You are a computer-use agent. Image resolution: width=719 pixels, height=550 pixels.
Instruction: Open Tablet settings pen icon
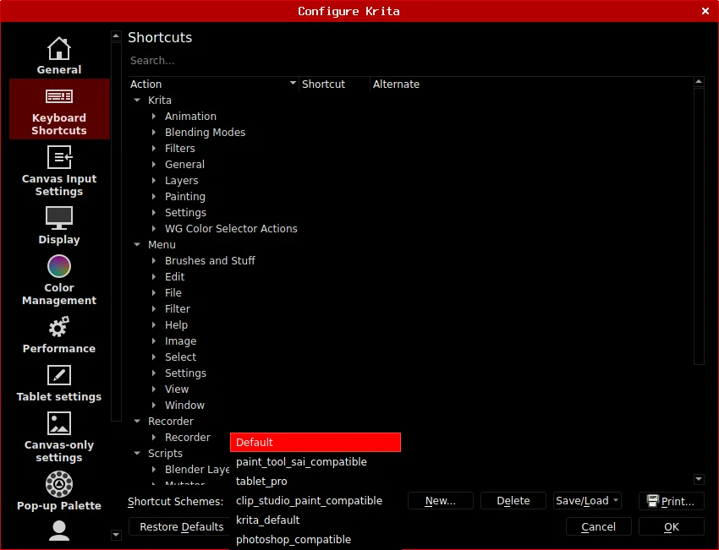point(58,375)
